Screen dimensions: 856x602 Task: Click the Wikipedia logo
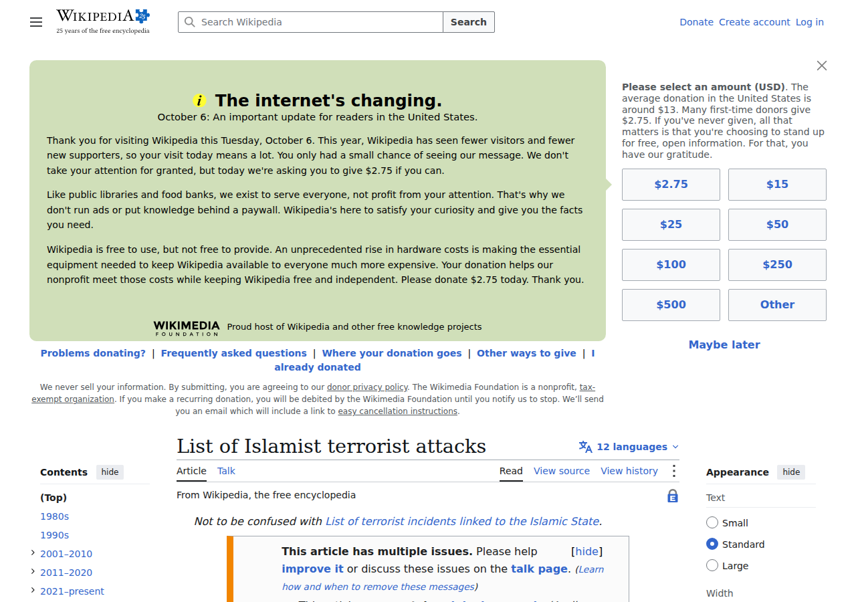tap(103, 21)
